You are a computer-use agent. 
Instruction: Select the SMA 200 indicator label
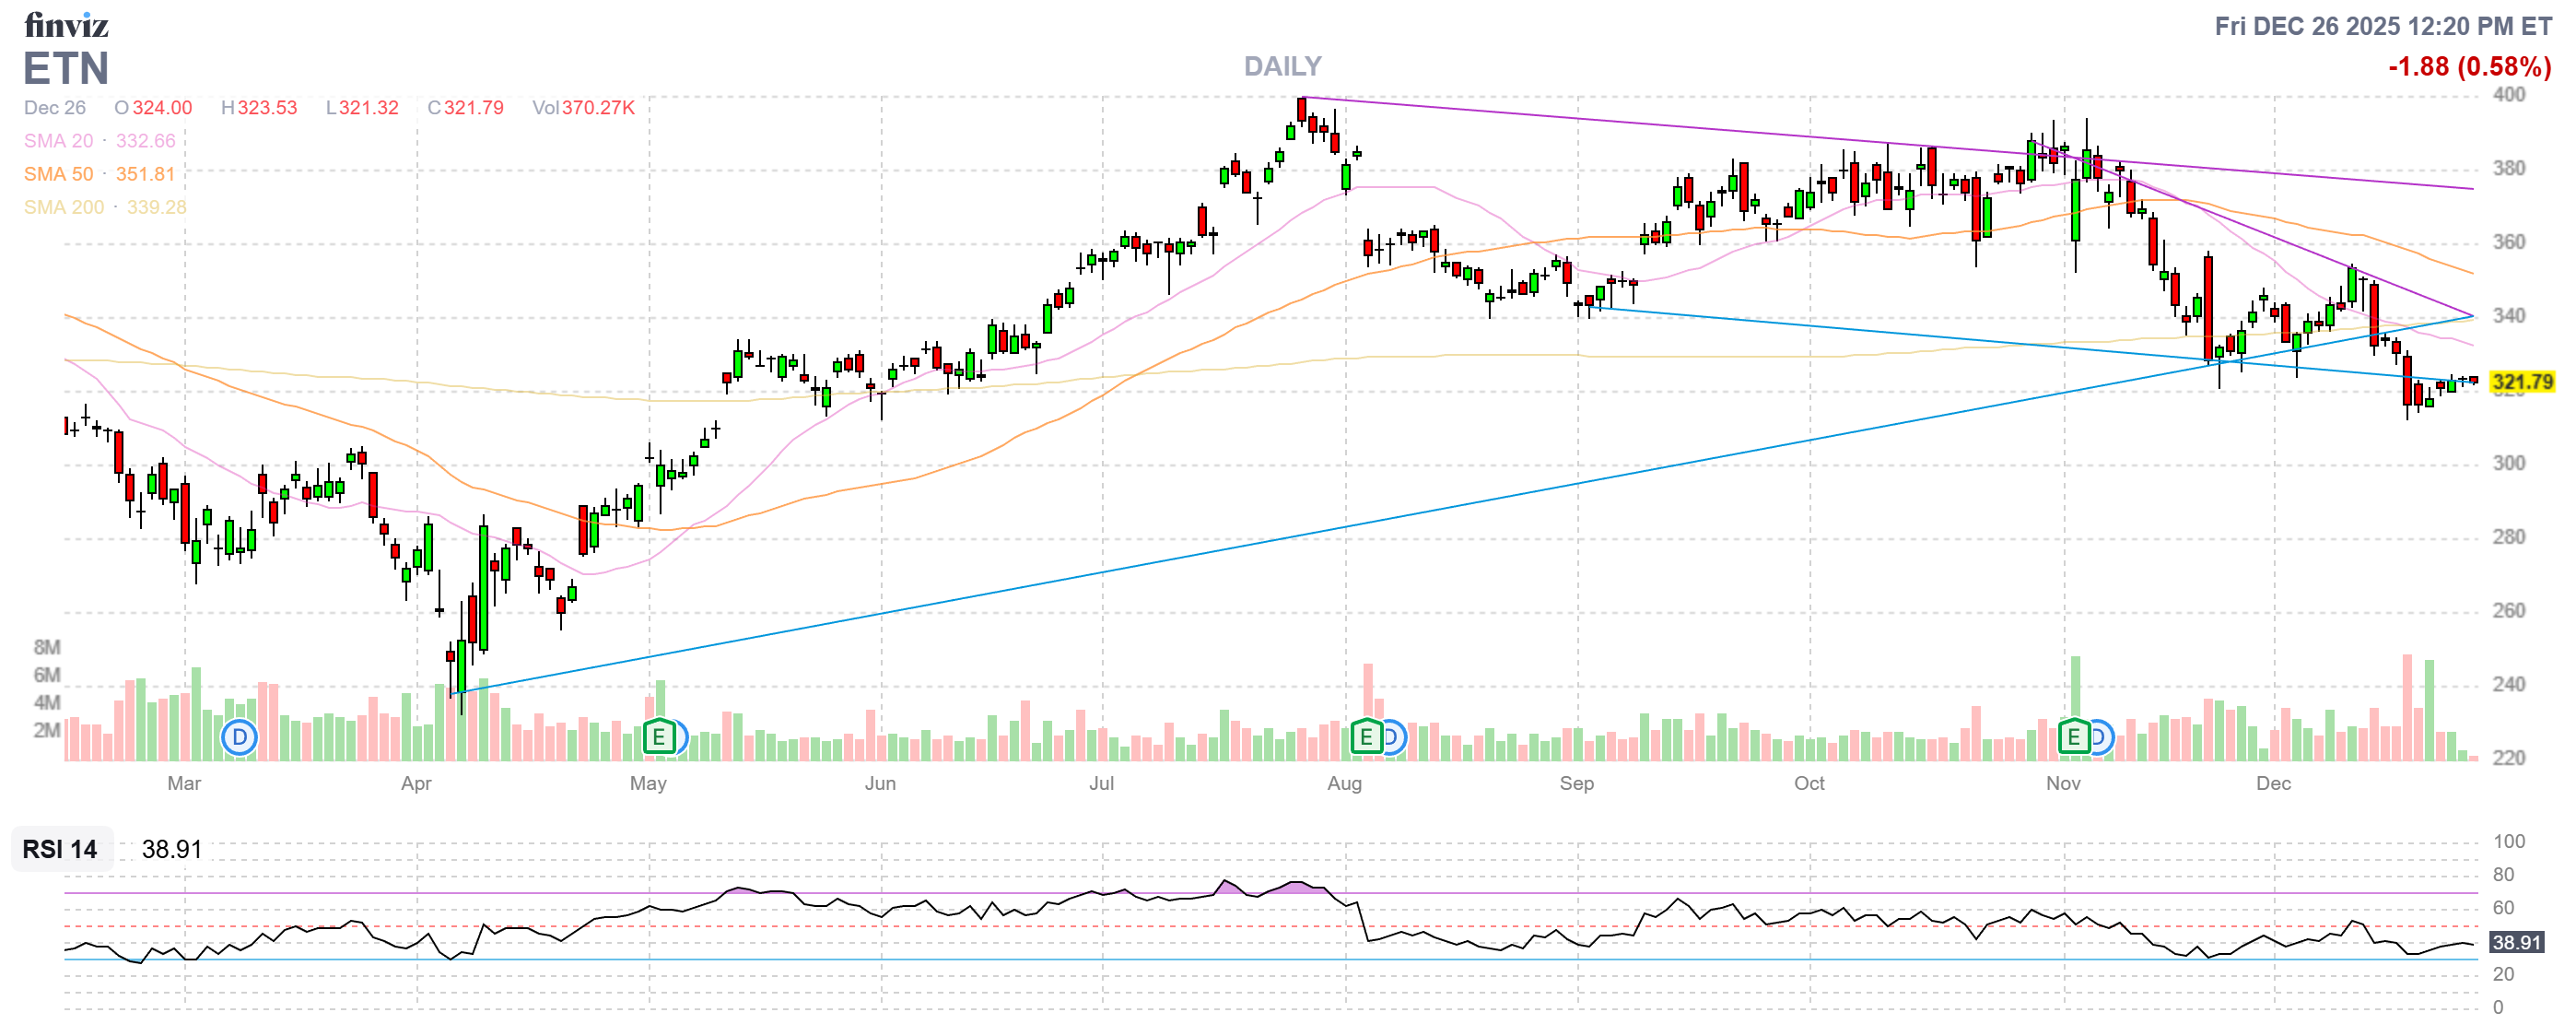(x=63, y=207)
